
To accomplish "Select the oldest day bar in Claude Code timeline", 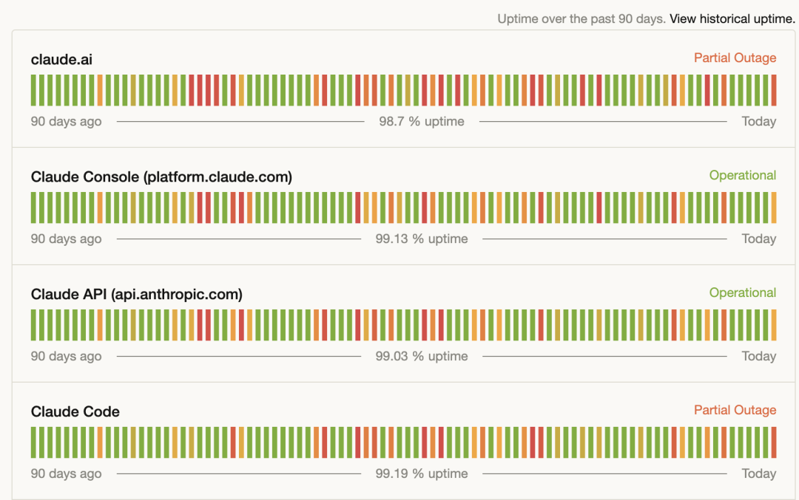I will (33, 442).
